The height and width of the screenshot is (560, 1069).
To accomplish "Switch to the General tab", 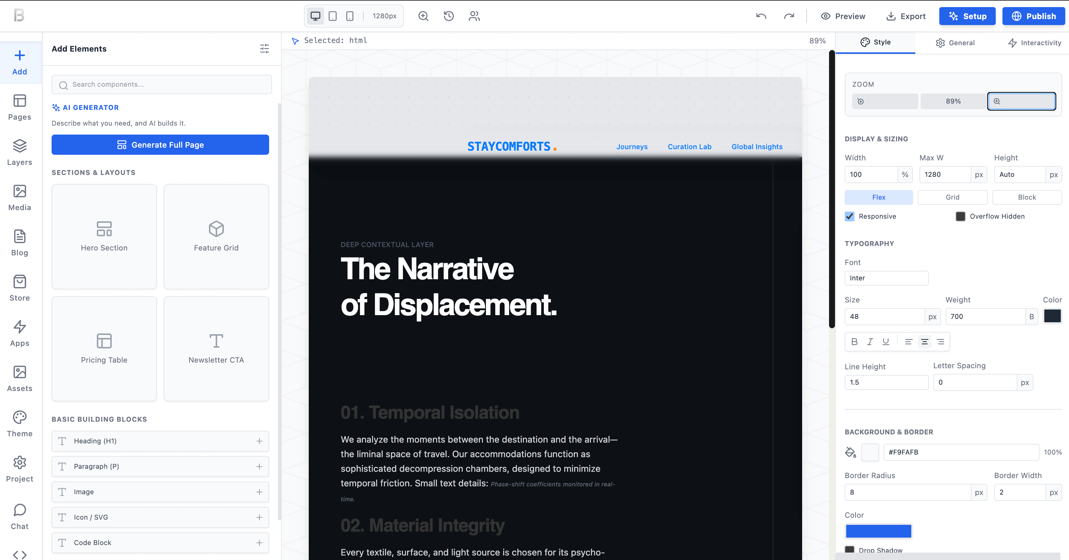I will point(955,43).
